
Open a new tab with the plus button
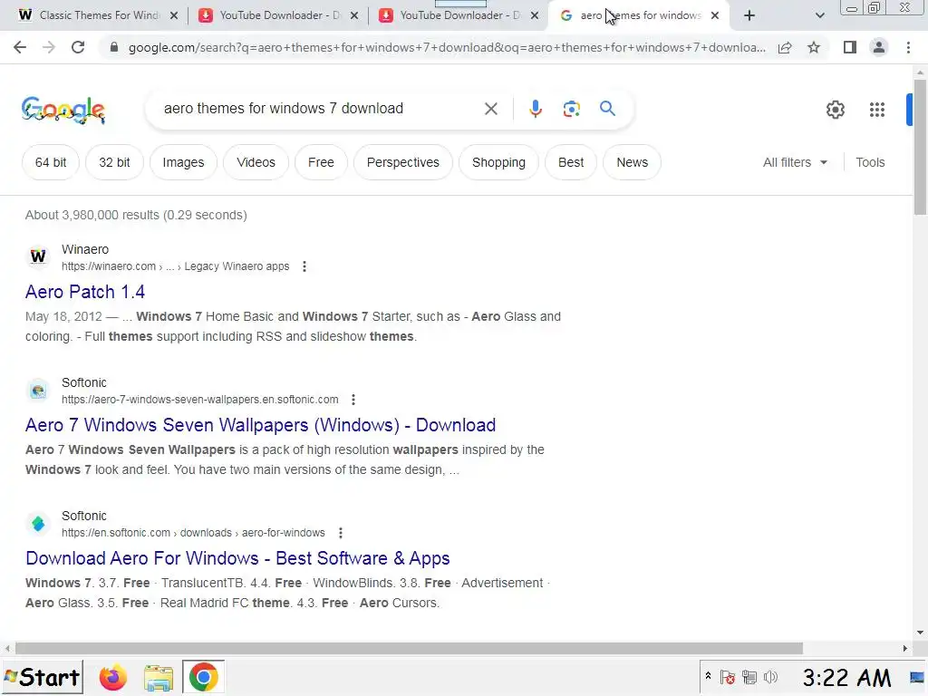click(749, 15)
